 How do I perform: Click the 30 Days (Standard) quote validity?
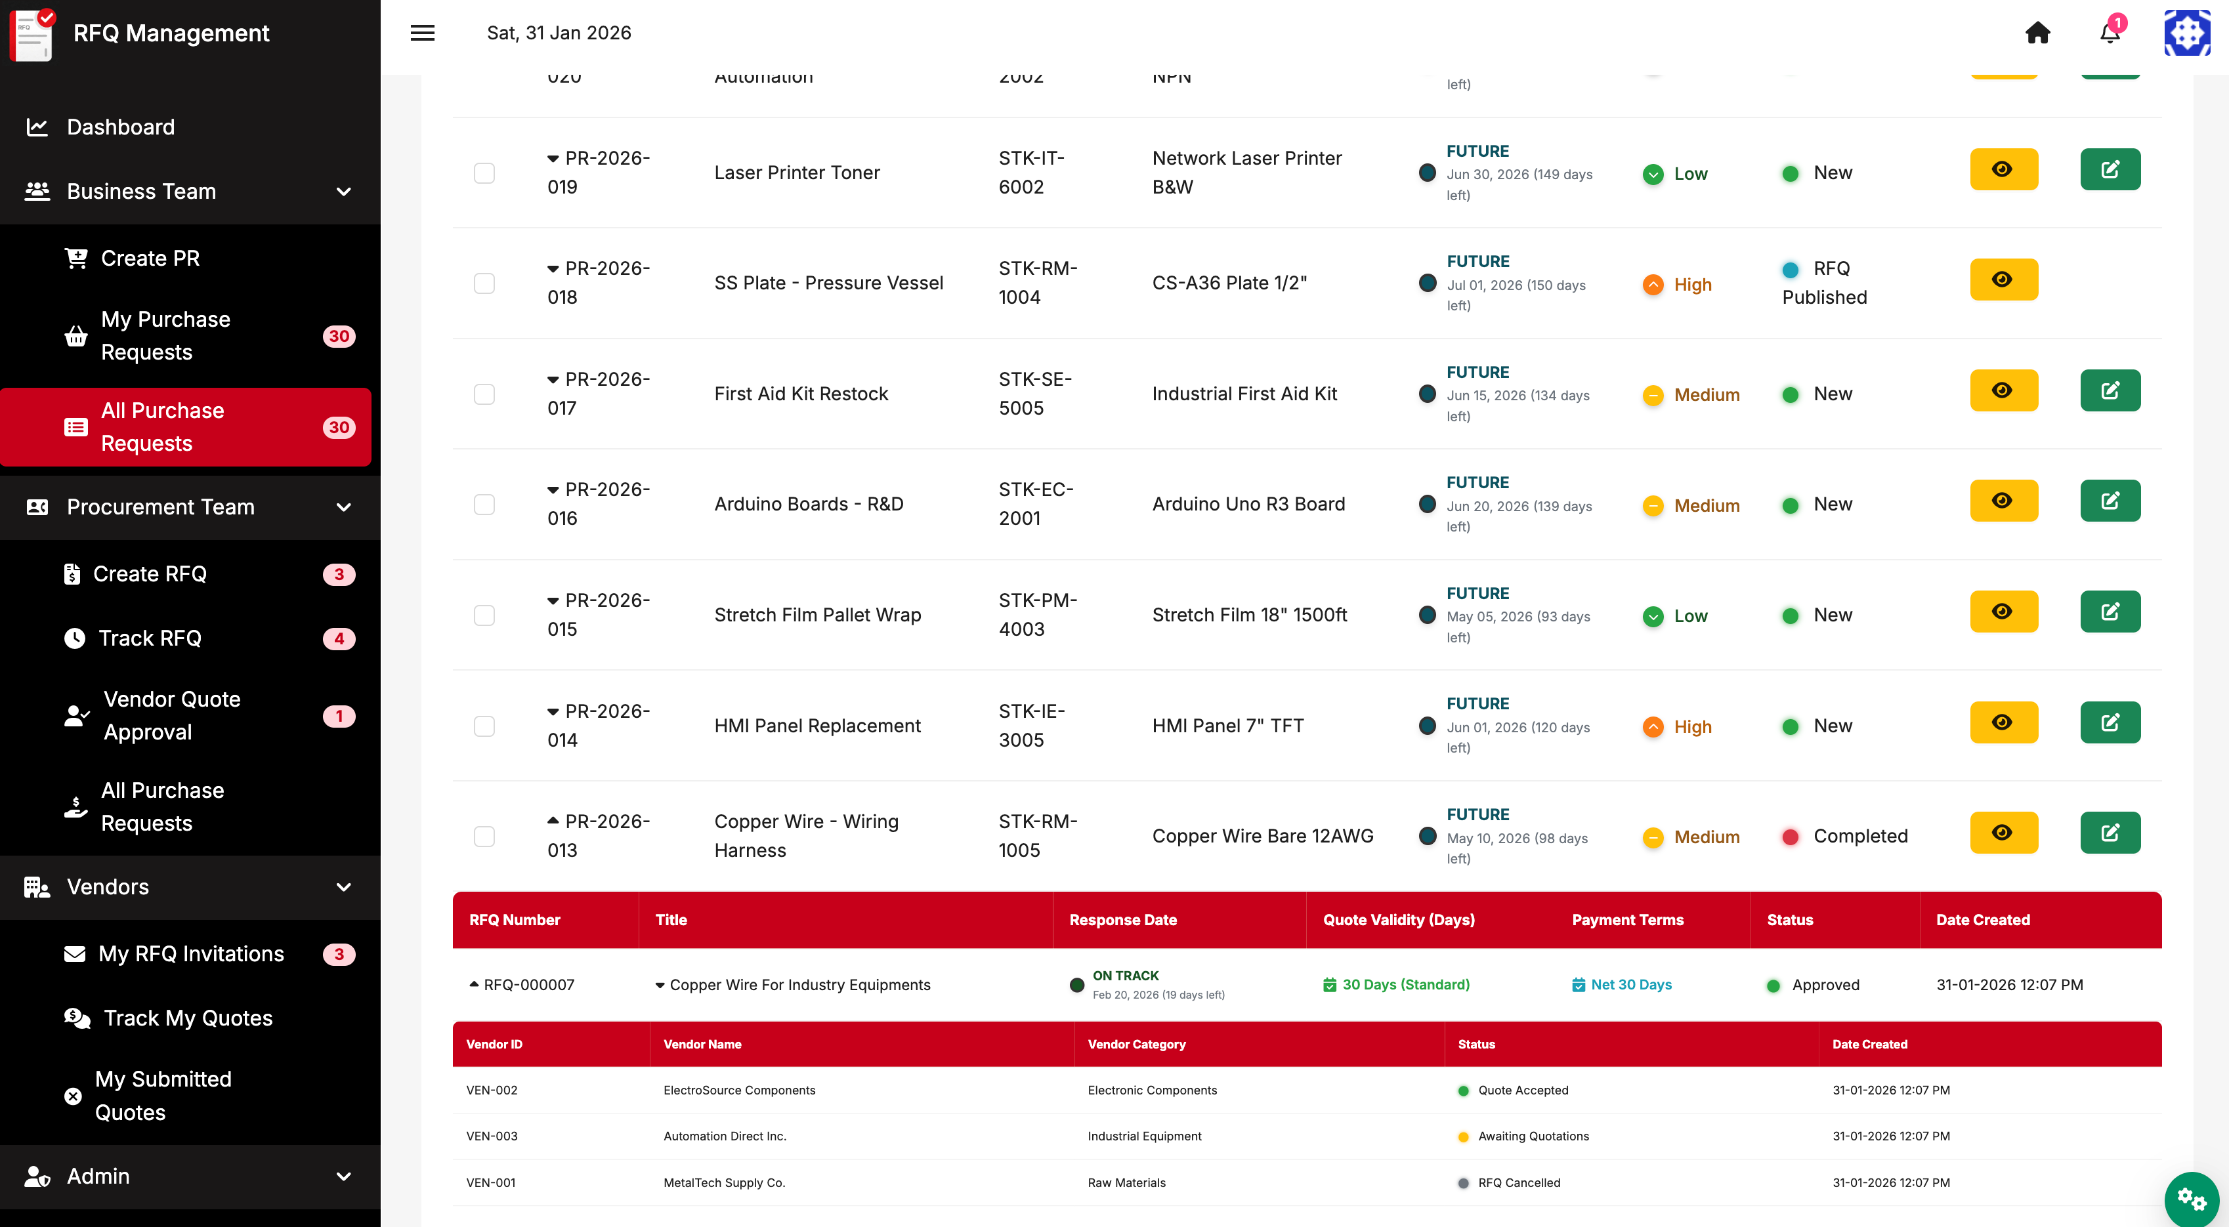pyautogui.click(x=1397, y=985)
